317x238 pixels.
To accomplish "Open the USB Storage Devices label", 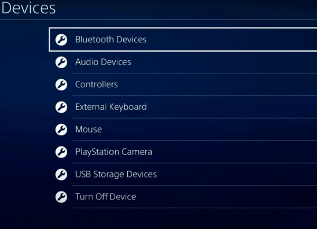I will [116, 174].
